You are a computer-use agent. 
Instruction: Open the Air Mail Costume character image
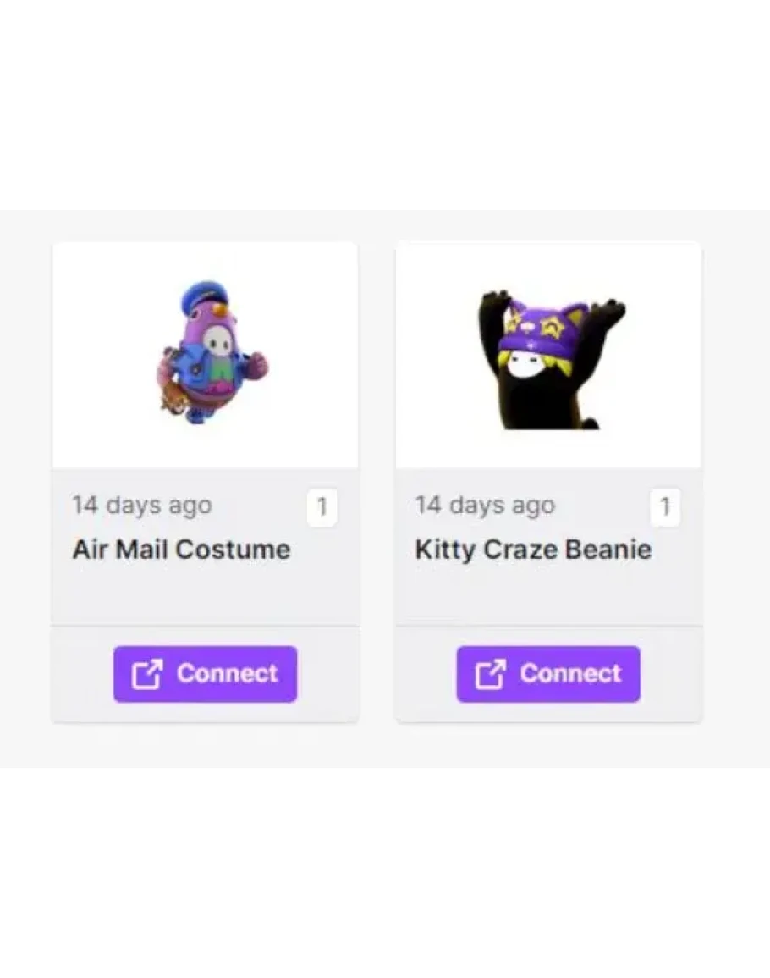[x=212, y=352]
